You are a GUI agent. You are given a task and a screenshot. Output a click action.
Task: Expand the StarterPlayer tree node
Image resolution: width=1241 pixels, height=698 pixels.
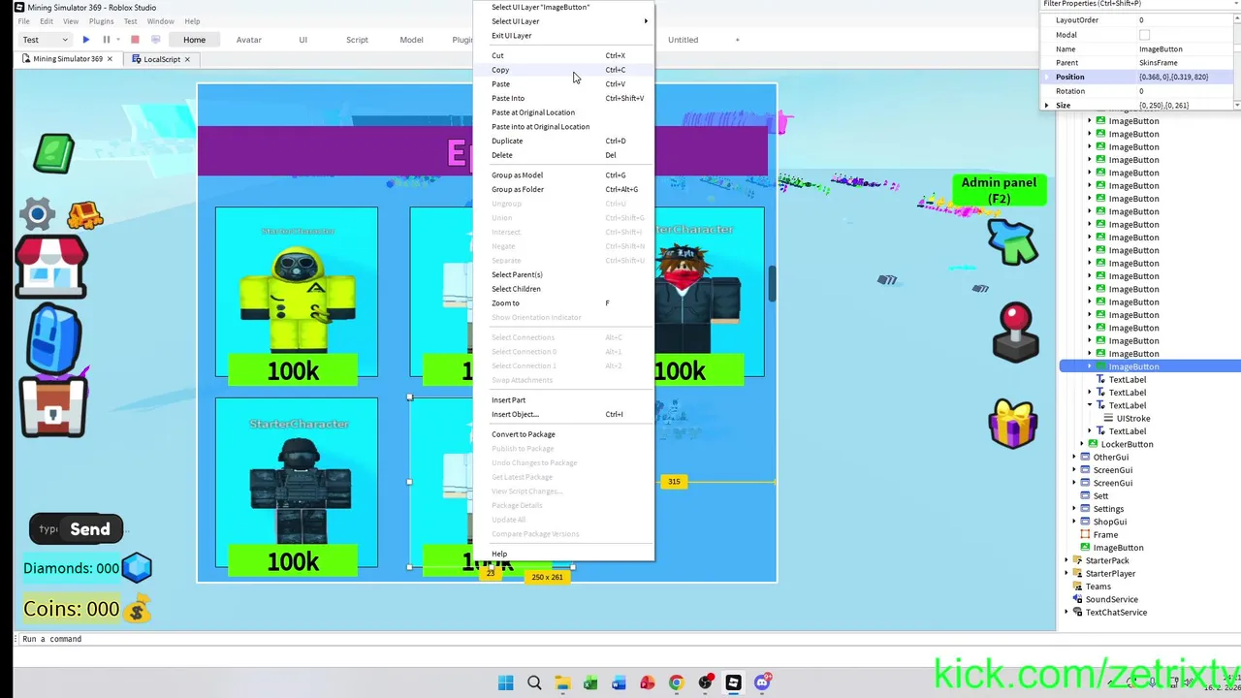pyautogui.click(x=1066, y=573)
